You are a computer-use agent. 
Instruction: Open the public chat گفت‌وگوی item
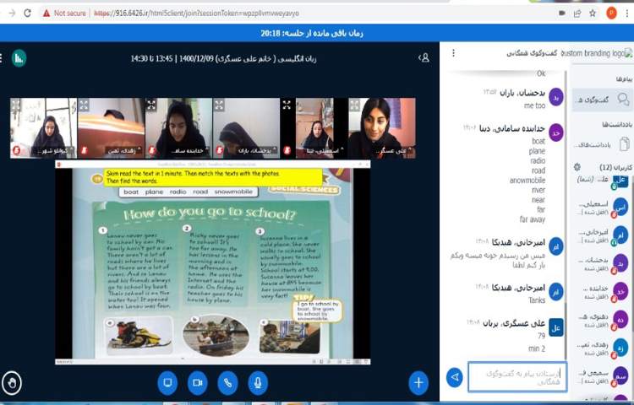coord(603,100)
